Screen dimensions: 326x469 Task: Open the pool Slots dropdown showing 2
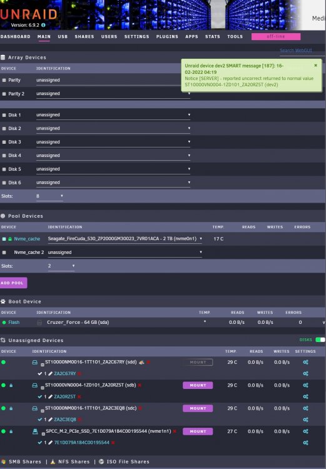pyautogui.click(x=61, y=266)
